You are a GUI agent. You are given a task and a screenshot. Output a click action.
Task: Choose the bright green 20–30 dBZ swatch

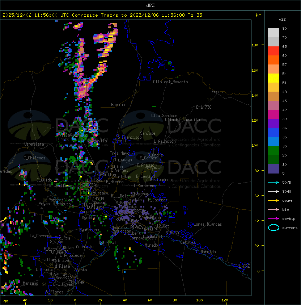(x=274, y=151)
